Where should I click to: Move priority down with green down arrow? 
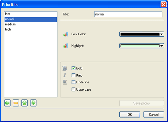(x=33, y=103)
